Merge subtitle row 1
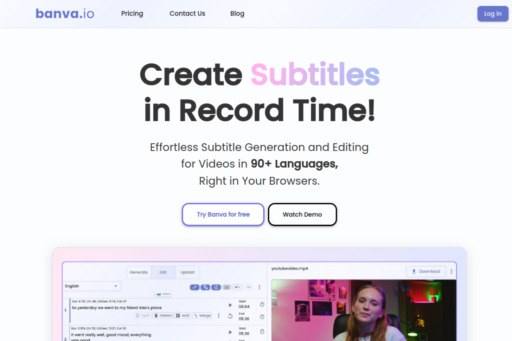 point(202,316)
